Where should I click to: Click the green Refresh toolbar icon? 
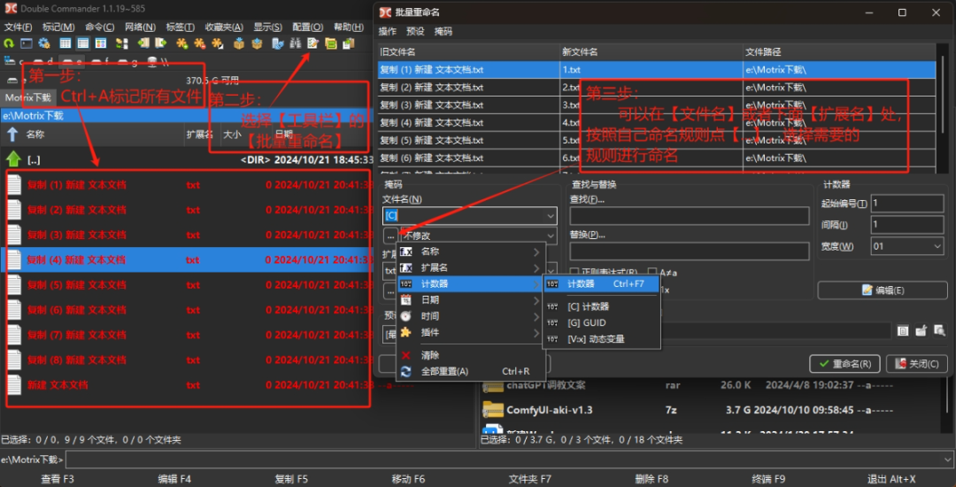coord(9,43)
